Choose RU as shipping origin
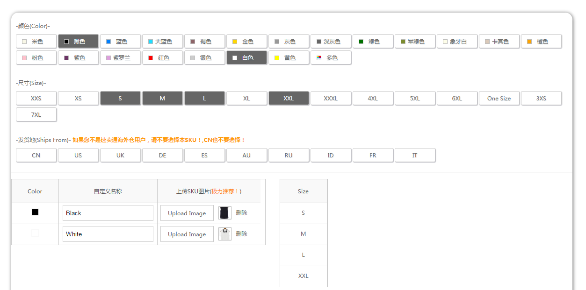Screen dimensions: 586x290 (x=289, y=156)
